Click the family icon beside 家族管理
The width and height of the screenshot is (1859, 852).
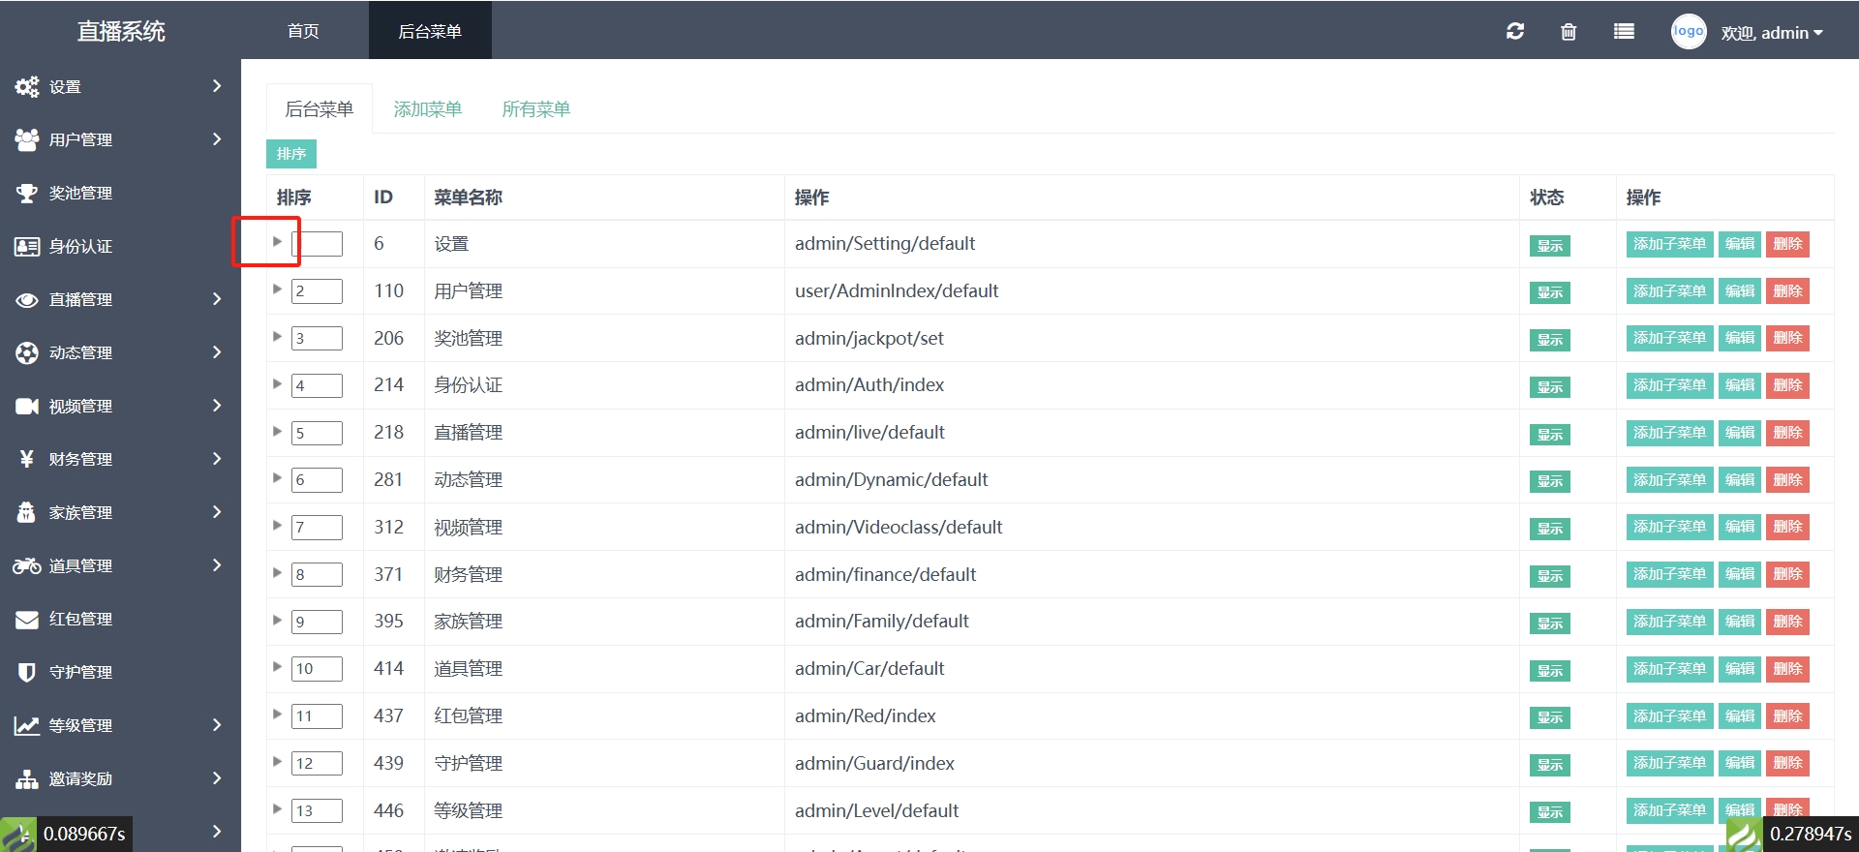pos(26,512)
